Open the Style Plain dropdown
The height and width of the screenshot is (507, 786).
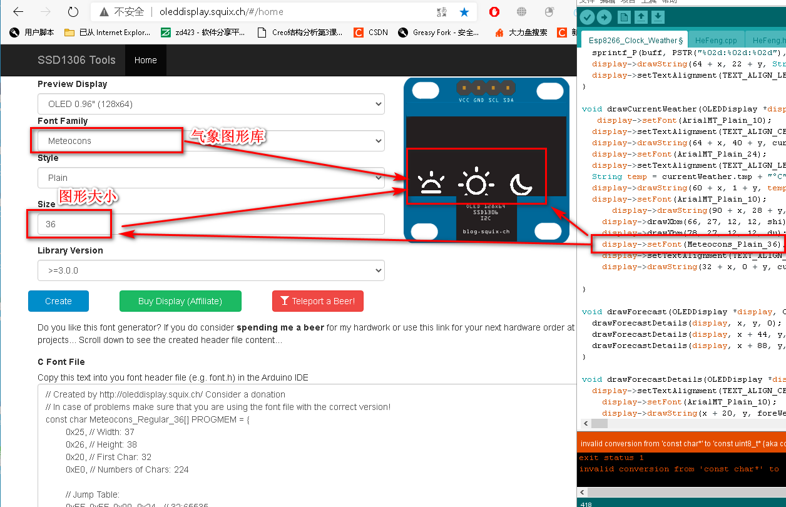pos(211,178)
